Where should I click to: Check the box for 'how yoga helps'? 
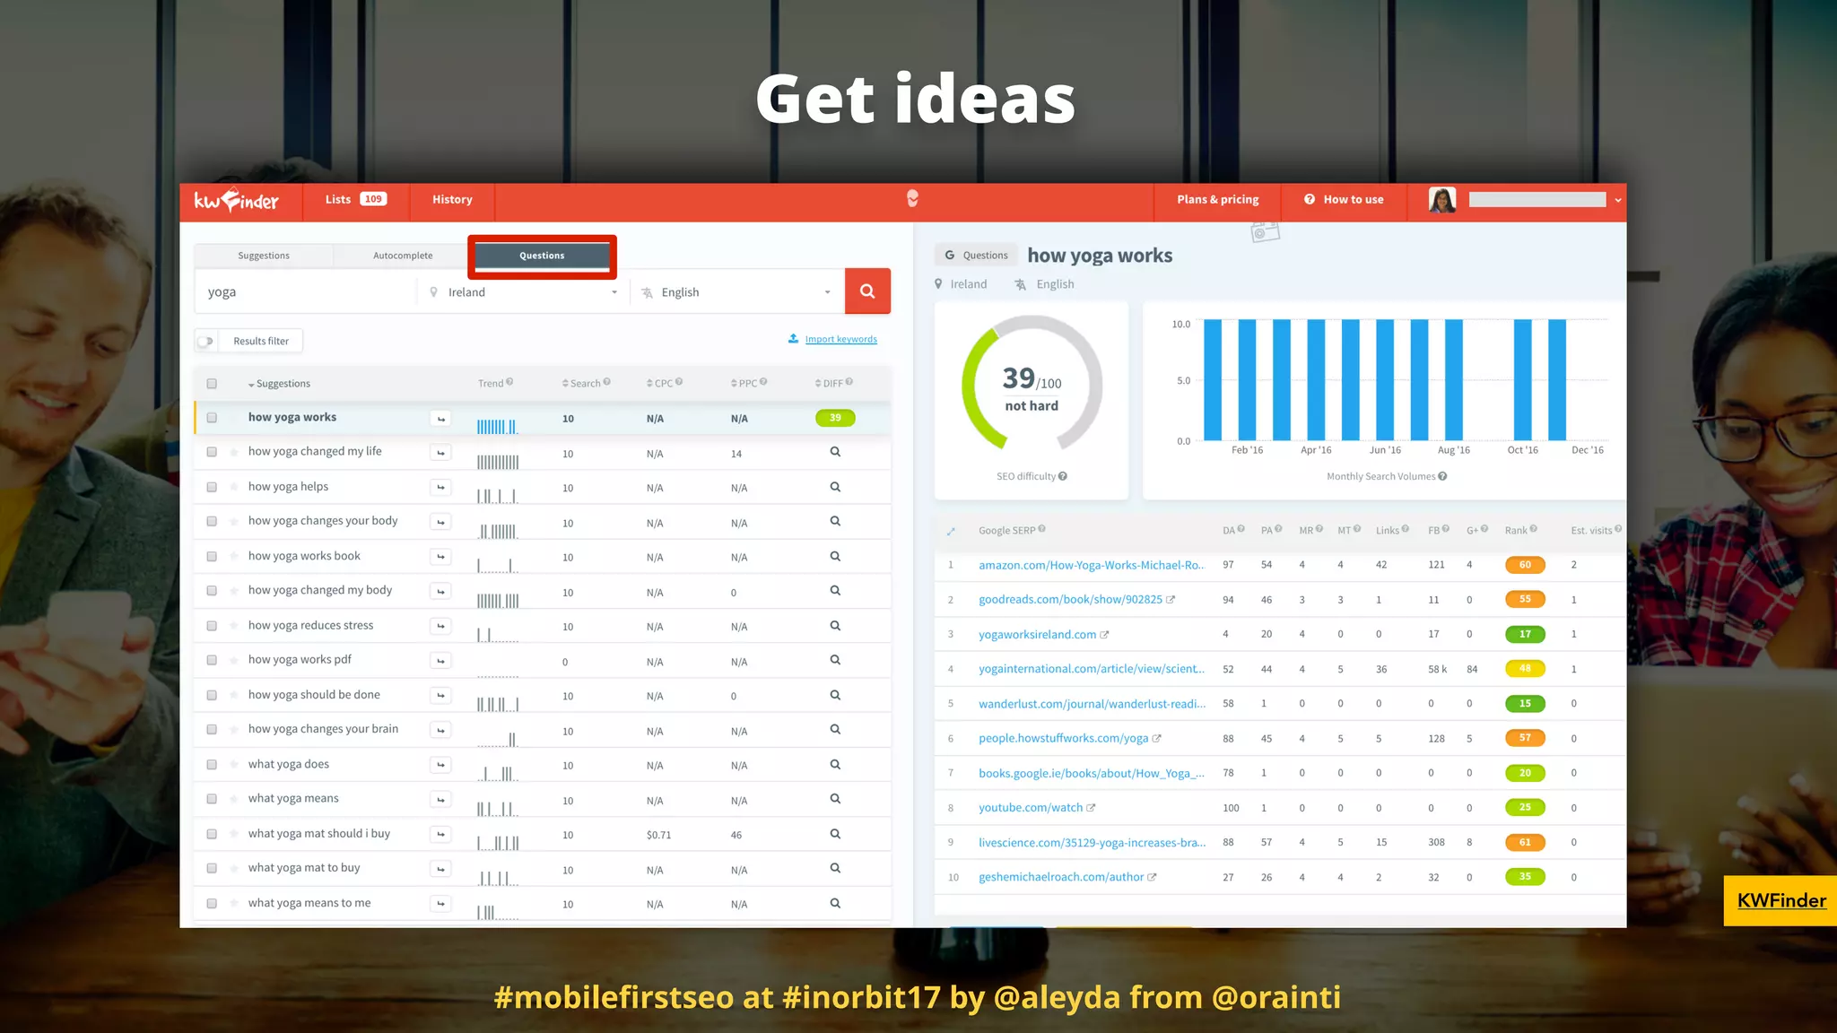(212, 487)
